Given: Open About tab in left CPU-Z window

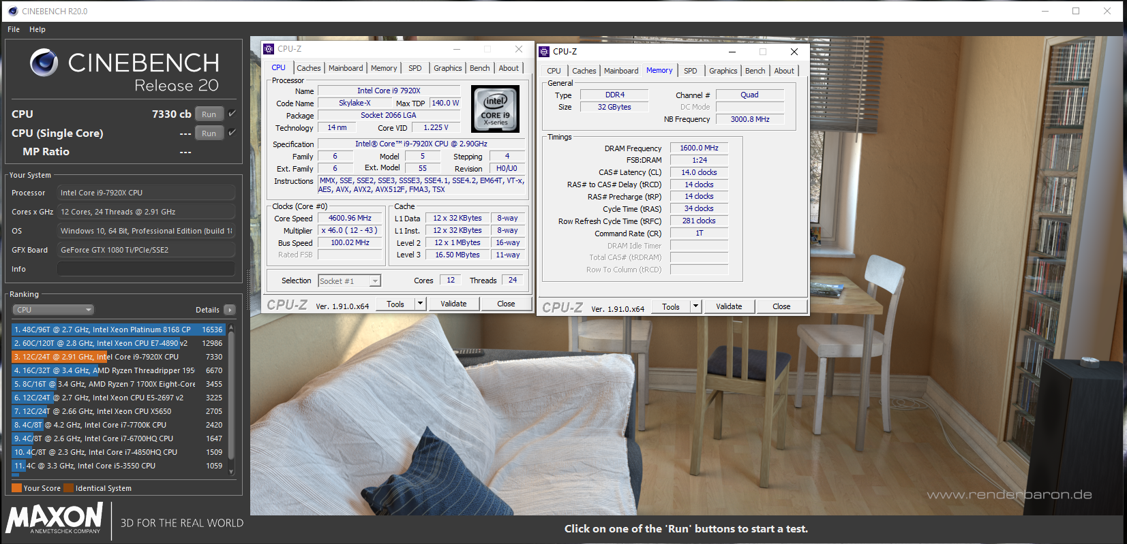Looking at the screenshot, I should [x=509, y=68].
